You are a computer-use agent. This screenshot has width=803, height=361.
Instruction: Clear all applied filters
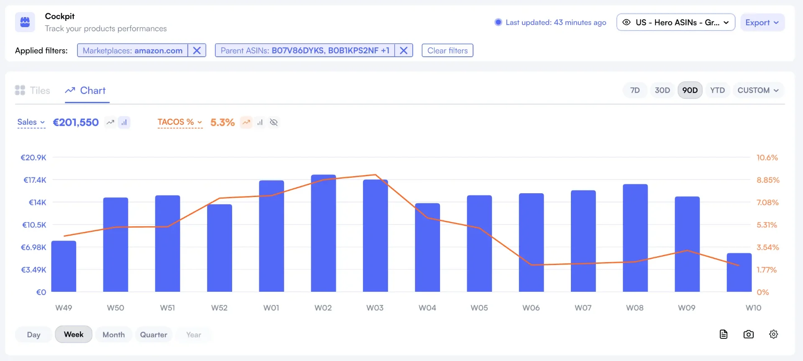click(x=448, y=50)
